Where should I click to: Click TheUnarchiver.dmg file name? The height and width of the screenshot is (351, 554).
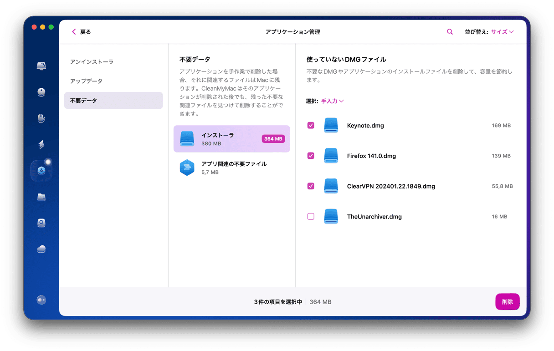(x=374, y=217)
